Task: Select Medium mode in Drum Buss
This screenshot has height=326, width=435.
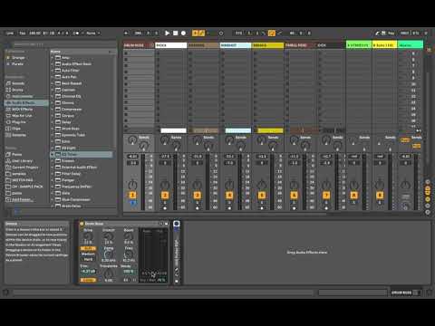Action: click(88, 254)
